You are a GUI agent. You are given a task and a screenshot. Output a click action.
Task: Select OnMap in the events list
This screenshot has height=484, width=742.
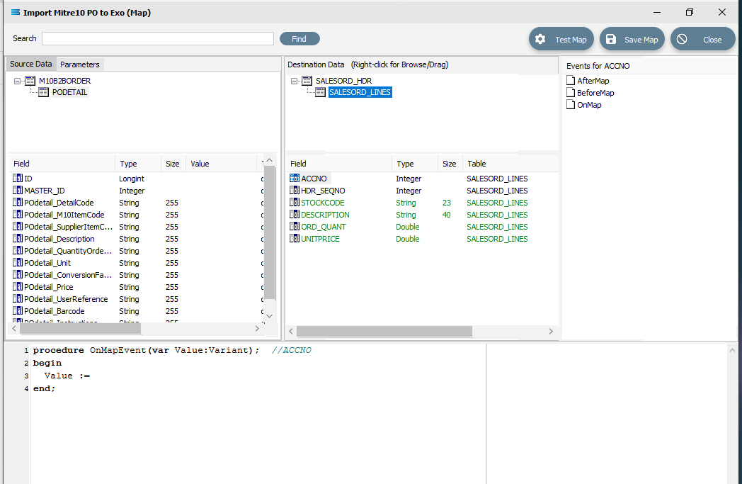(589, 105)
